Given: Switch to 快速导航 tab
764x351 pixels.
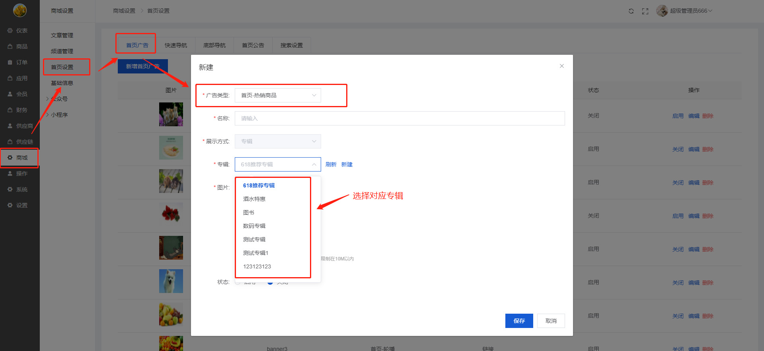Looking at the screenshot, I should [x=175, y=45].
